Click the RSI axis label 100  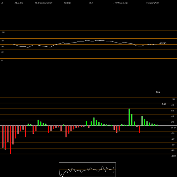[3, 32]
